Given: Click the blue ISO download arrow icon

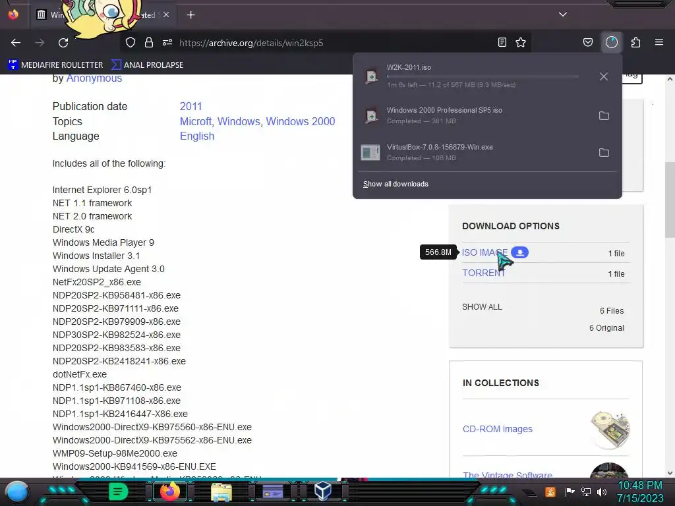Looking at the screenshot, I should tap(519, 252).
